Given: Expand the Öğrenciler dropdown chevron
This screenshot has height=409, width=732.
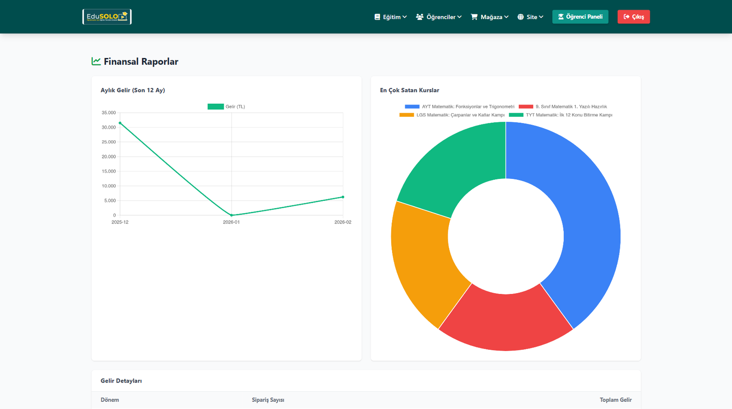Looking at the screenshot, I should (459, 17).
